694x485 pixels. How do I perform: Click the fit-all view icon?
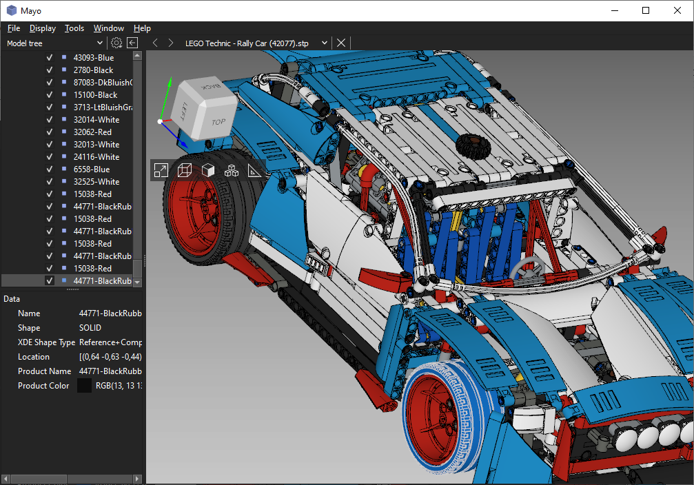point(161,170)
